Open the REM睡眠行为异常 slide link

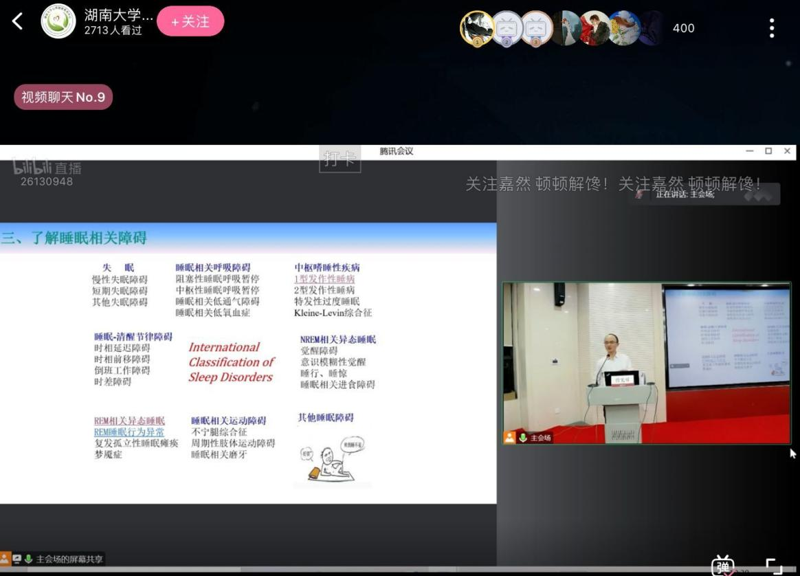(x=129, y=432)
